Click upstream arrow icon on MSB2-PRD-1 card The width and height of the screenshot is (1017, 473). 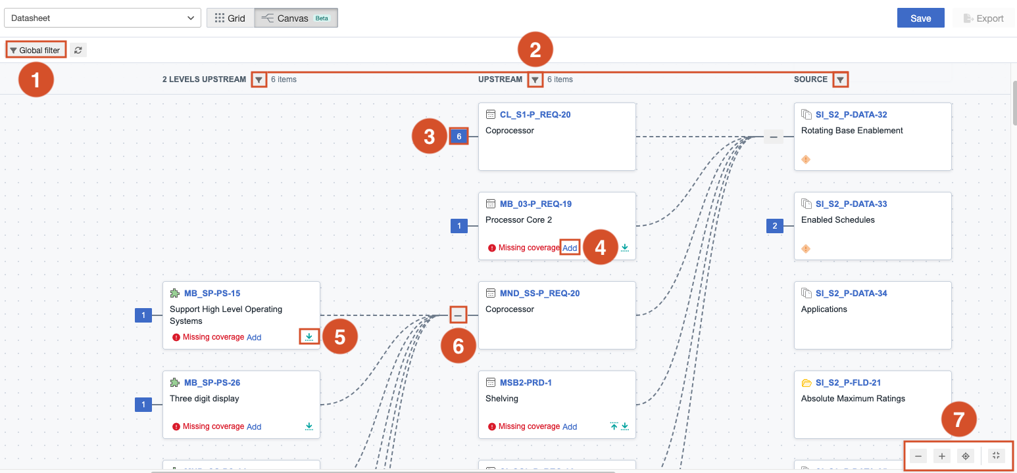614,426
